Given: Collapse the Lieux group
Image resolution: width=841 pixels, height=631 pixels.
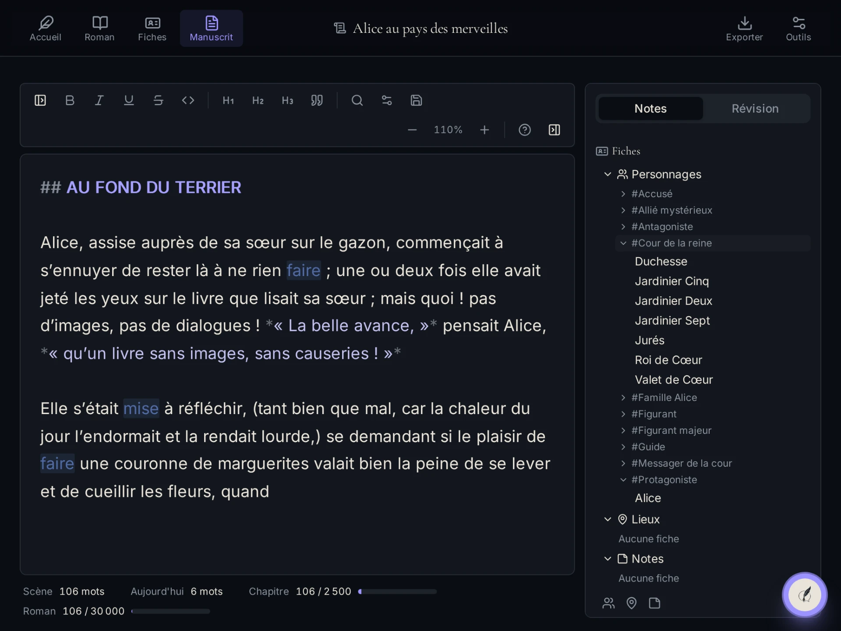Looking at the screenshot, I should tap(608, 519).
